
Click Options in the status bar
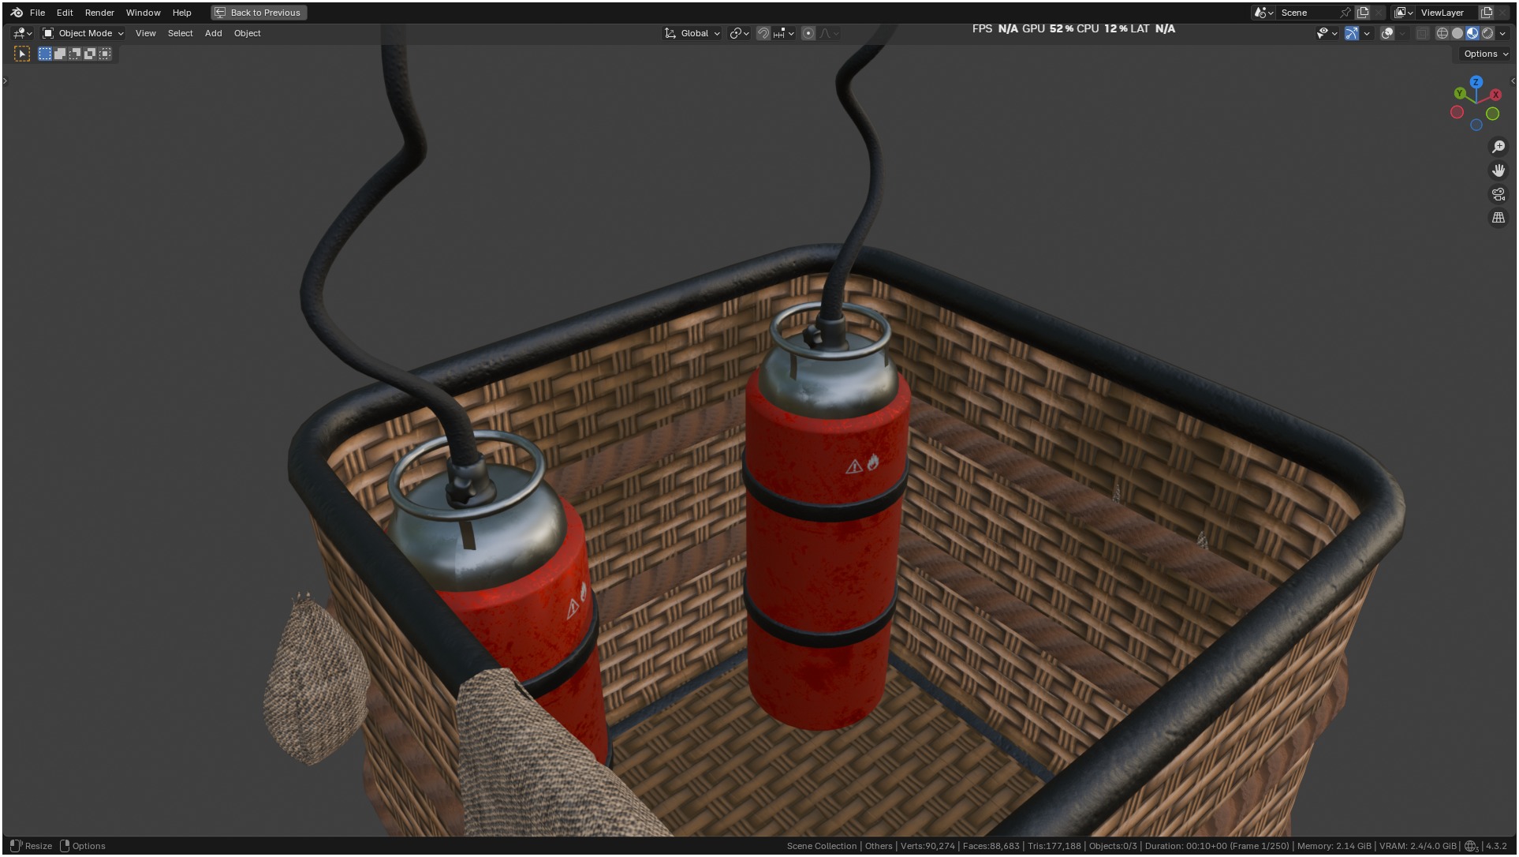[83, 846]
